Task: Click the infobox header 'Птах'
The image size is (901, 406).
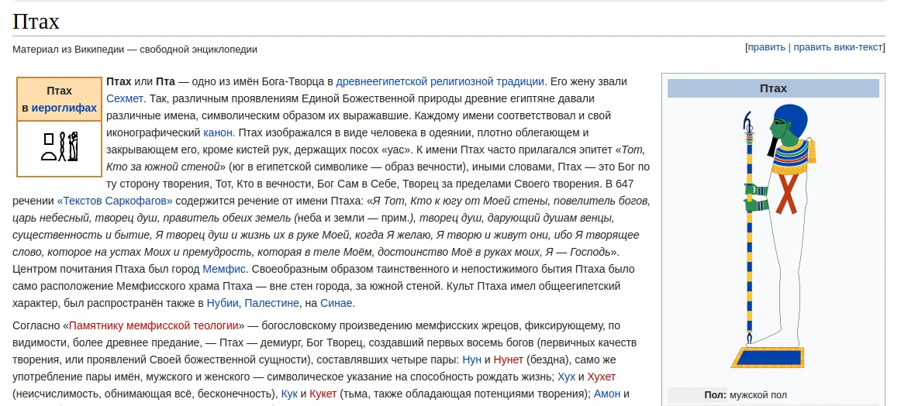Action: point(773,88)
